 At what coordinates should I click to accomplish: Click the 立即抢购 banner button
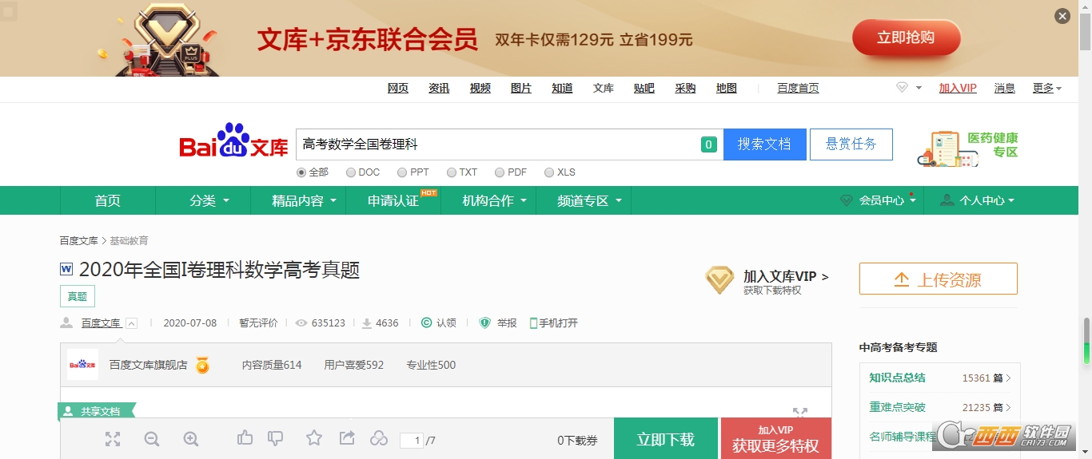[x=907, y=38]
